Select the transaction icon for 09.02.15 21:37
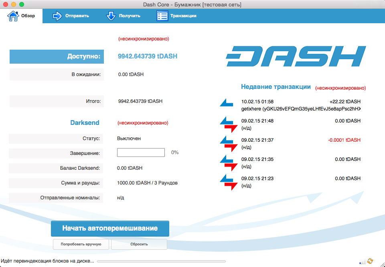 click(x=229, y=144)
